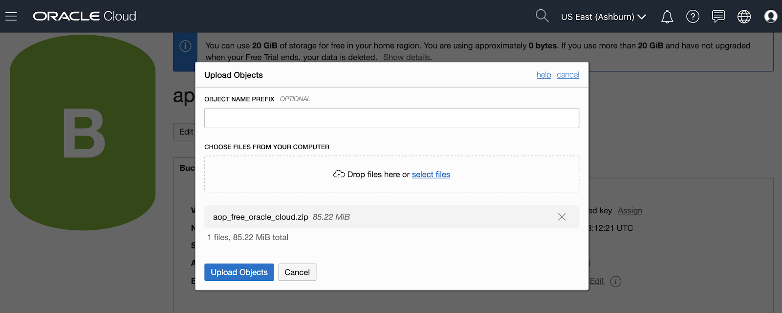This screenshot has width=782, height=313.
Task: Remove aop_free_oracle_cloud.zip with the X icon
Action: pos(562,217)
